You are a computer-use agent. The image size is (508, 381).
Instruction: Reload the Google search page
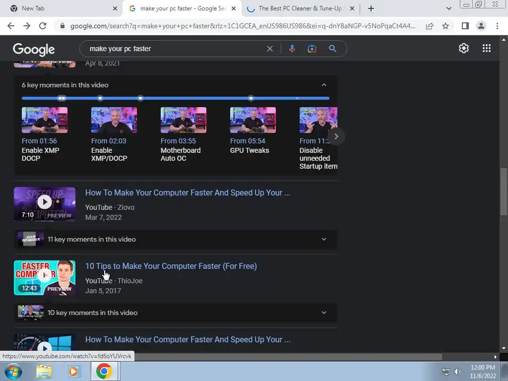(x=43, y=26)
